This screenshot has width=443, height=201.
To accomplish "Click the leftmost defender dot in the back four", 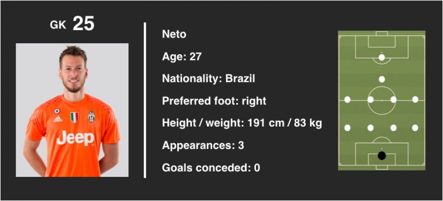I will (x=347, y=128).
